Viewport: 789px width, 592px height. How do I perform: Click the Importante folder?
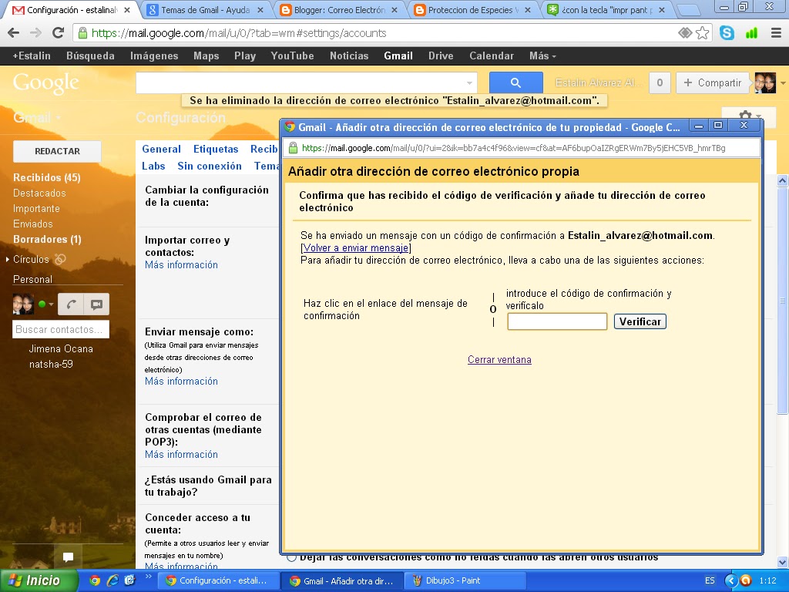(x=36, y=208)
